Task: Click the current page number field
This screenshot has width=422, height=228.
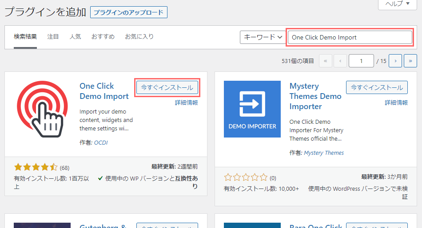Action: tap(361, 61)
